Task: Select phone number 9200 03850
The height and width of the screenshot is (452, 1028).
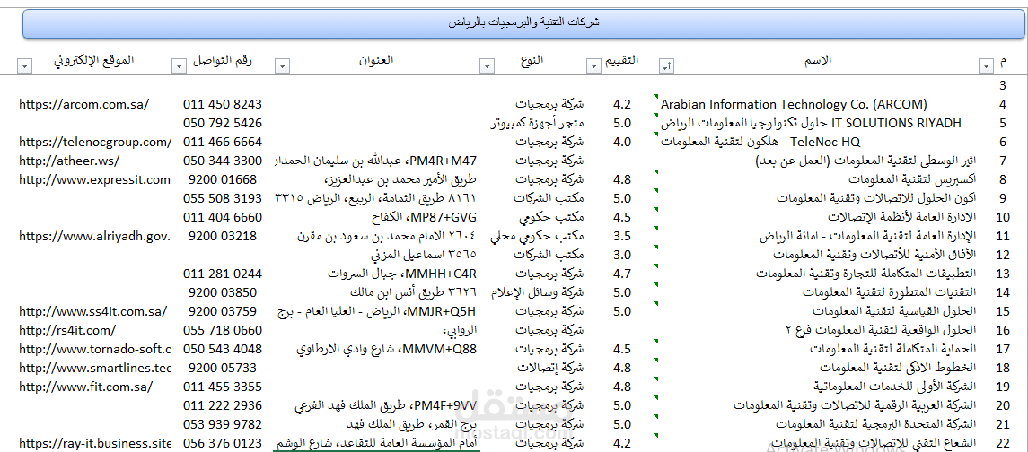Action: (x=223, y=293)
